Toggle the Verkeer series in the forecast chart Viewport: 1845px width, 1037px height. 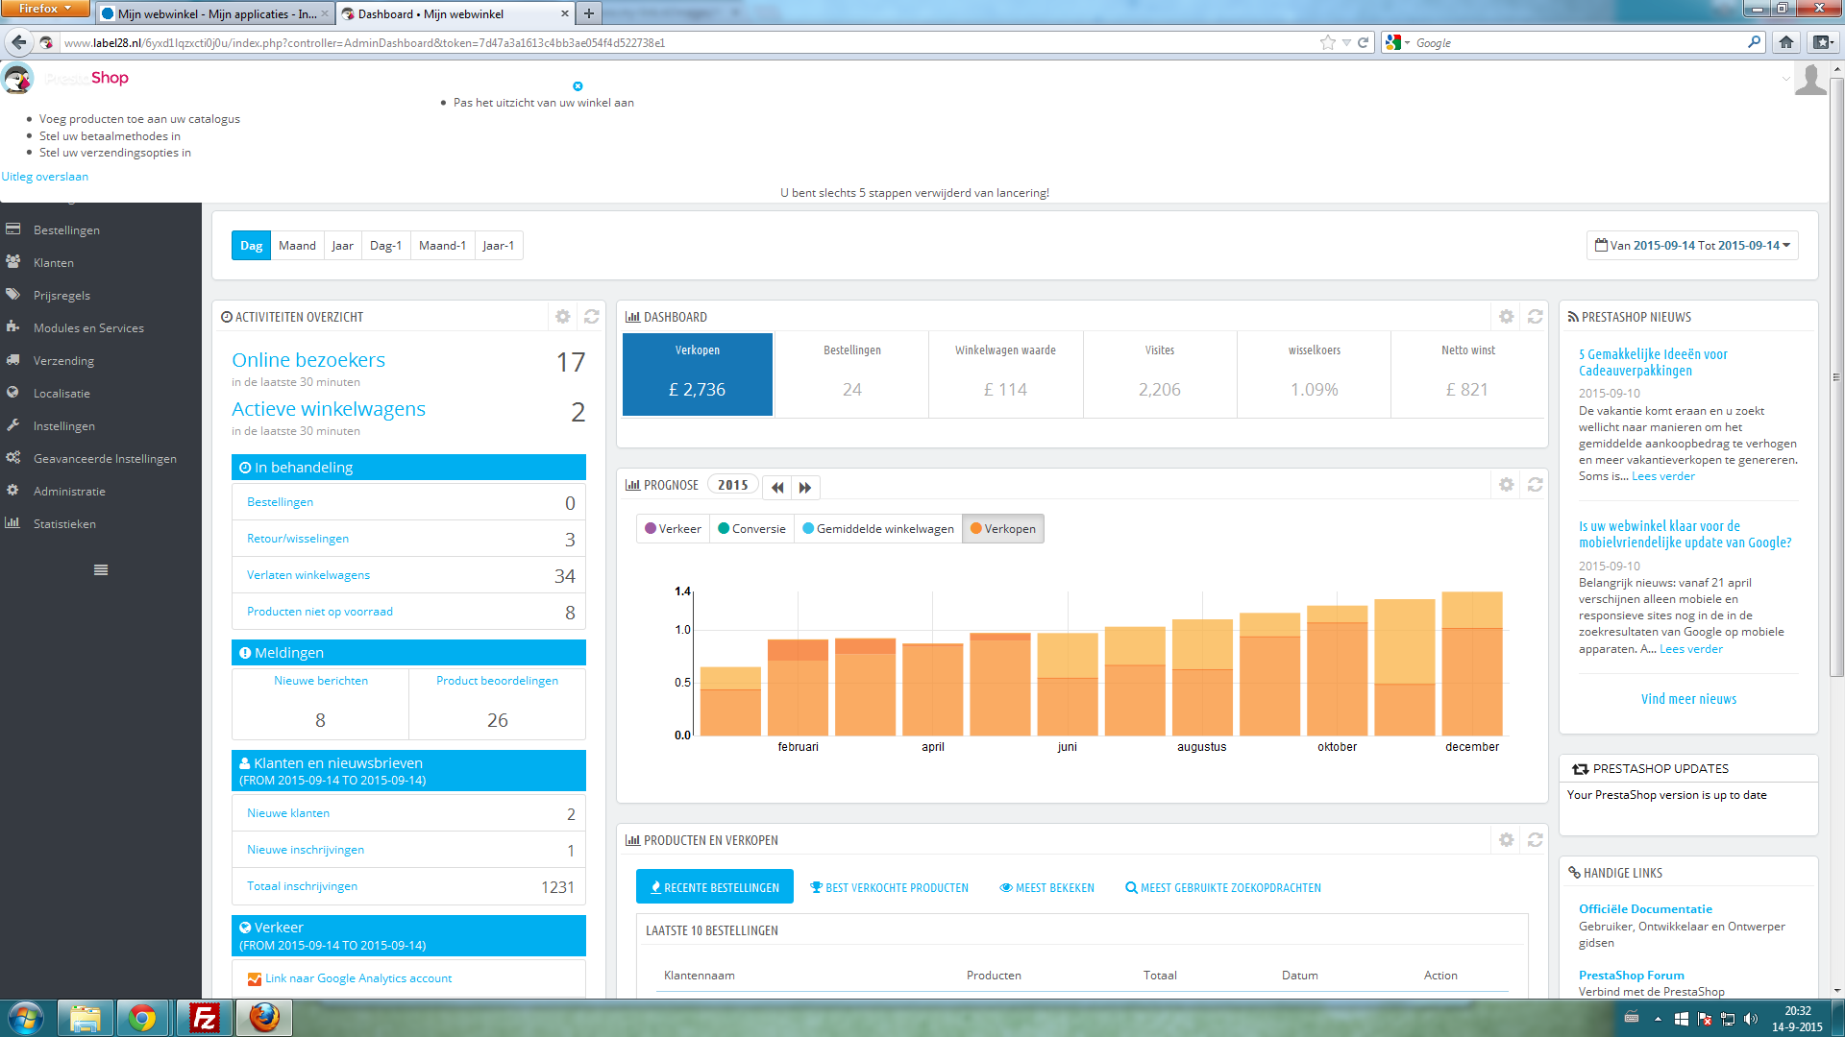coord(673,529)
